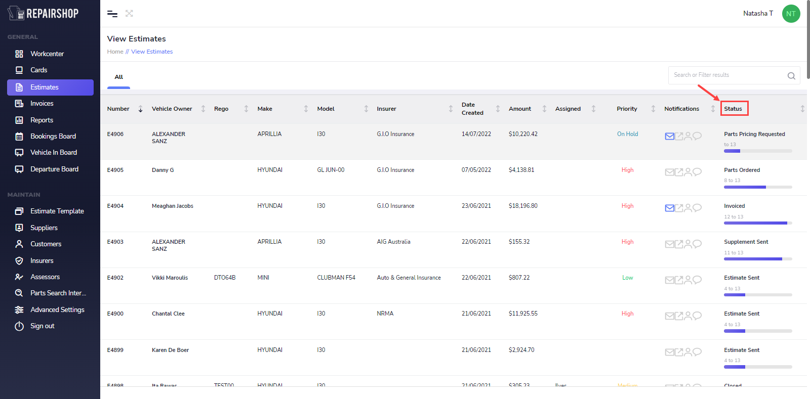The image size is (810, 399).
Task: Click the search magnifier icon
Action: [791, 76]
